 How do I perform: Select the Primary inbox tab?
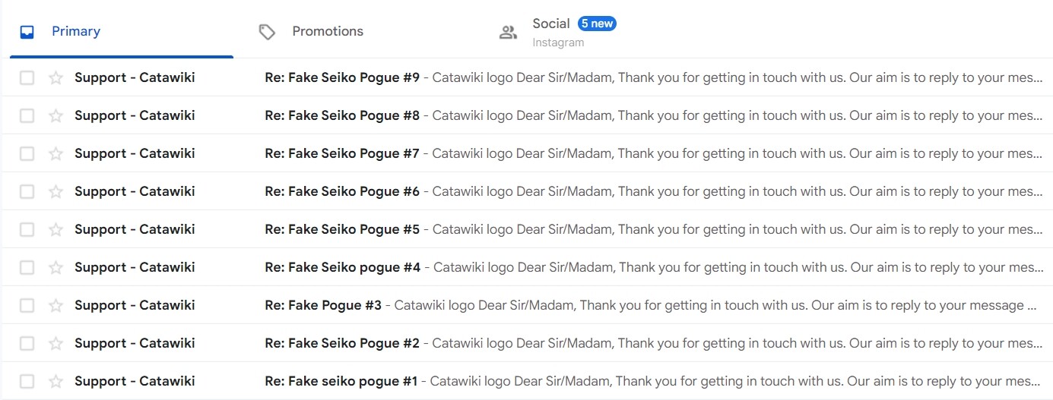75,31
